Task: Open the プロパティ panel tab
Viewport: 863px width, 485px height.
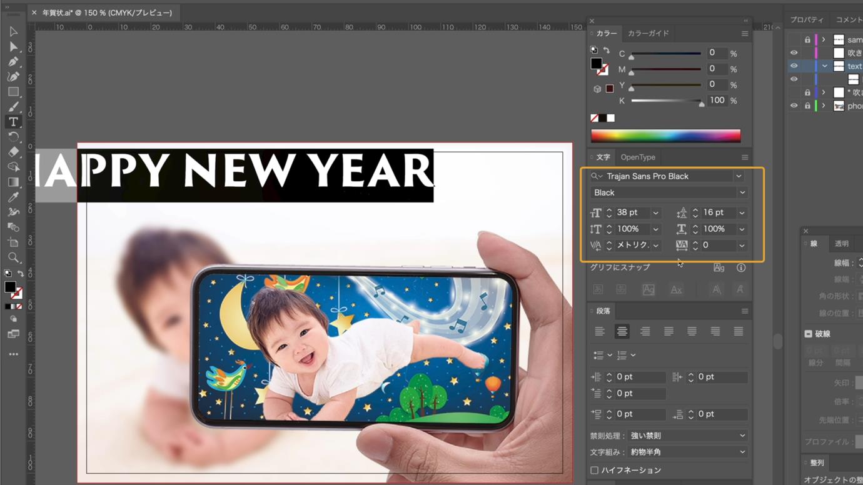Action: (x=806, y=20)
